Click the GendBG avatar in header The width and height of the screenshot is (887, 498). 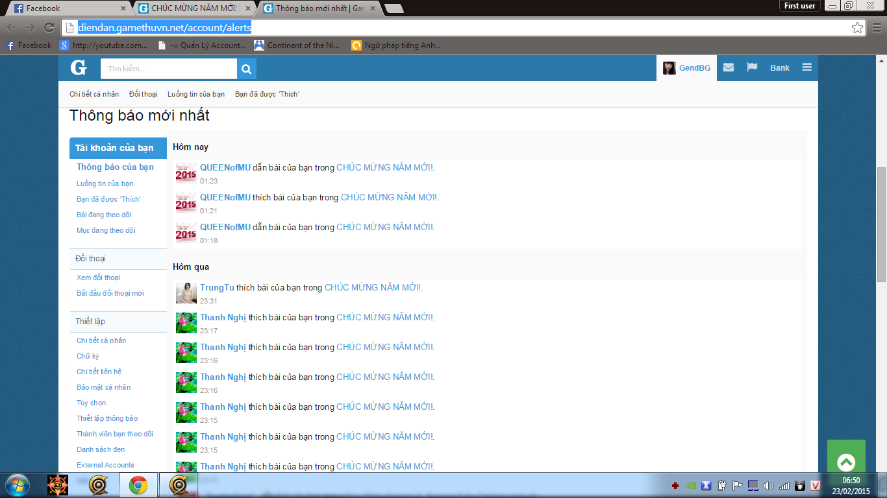click(669, 67)
